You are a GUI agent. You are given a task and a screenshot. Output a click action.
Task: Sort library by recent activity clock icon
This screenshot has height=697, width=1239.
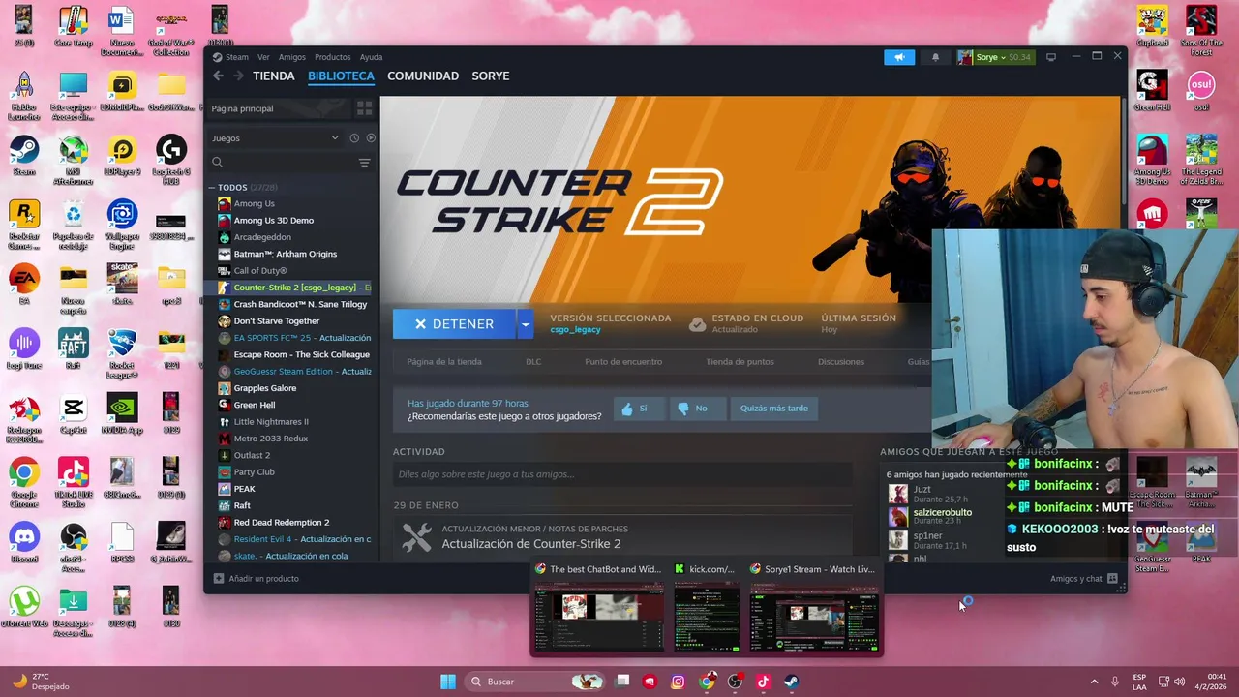354,138
